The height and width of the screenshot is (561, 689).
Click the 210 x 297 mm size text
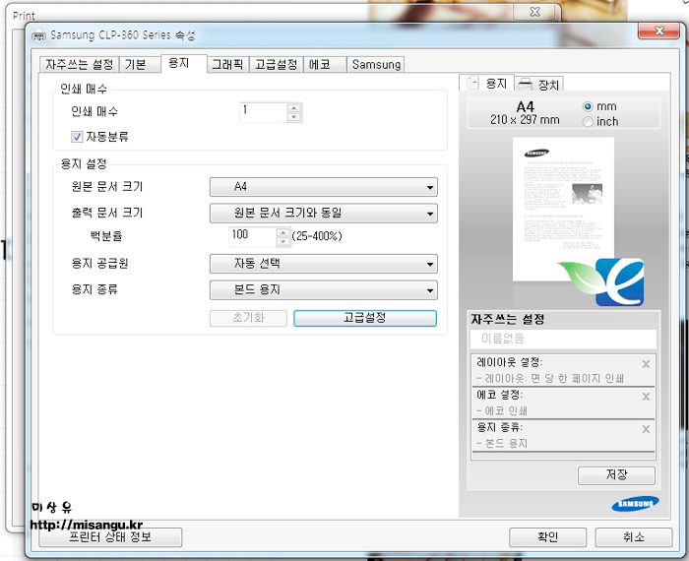click(x=525, y=120)
